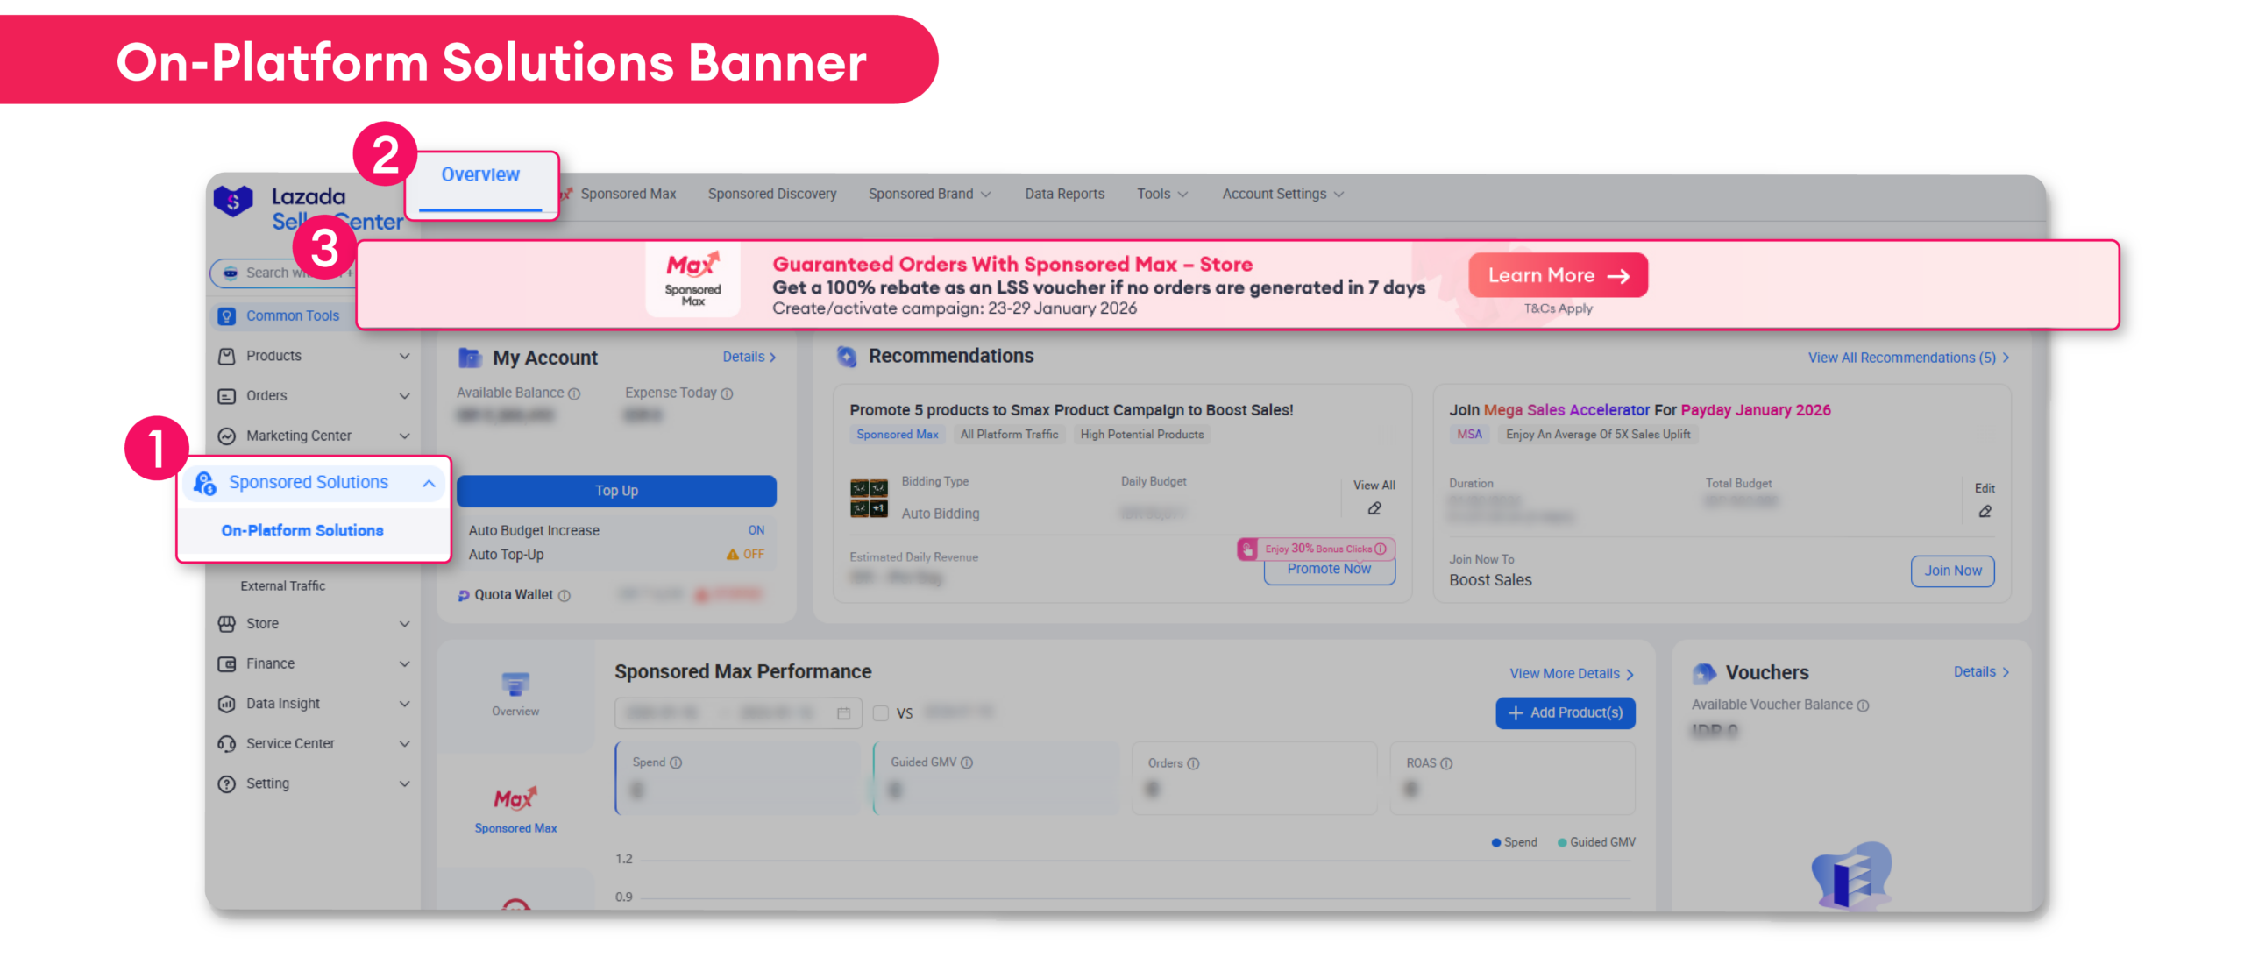This screenshot has width=2244, height=964.
Task: Click the Quota Wallet info icon
Action: pyautogui.click(x=565, y=596)
